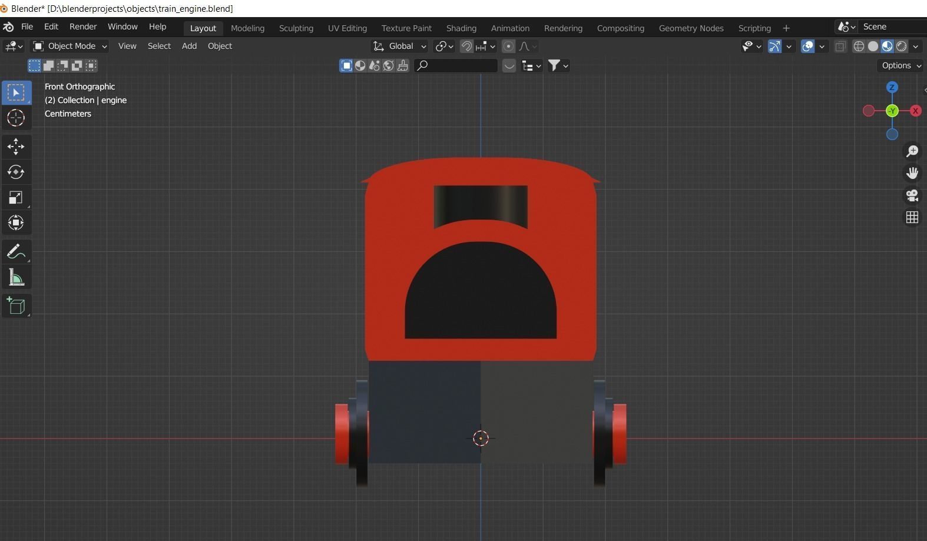Open Global transform orientation dropdown

tap(400, 46)
